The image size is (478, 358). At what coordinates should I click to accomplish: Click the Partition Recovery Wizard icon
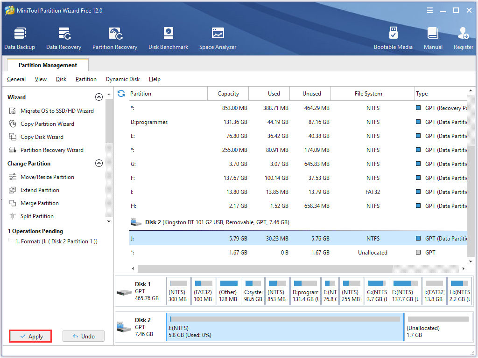point(13,150)
